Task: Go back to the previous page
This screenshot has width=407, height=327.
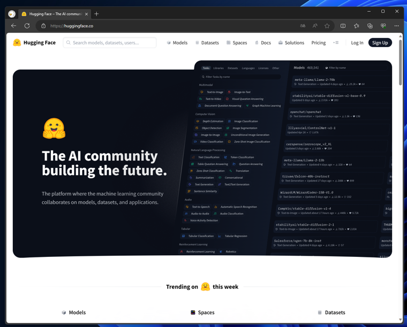Action: pyautogui.click(x=14, y=26)
